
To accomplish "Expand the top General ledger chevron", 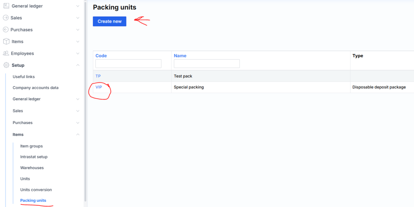I will [x=78, y=6].
